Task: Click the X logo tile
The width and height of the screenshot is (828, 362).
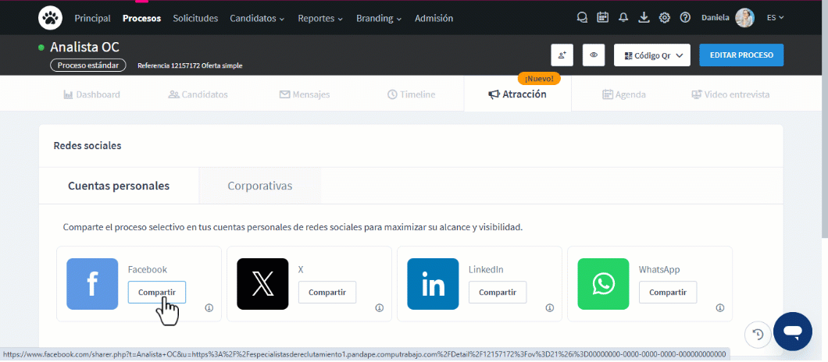Action: 262,284
